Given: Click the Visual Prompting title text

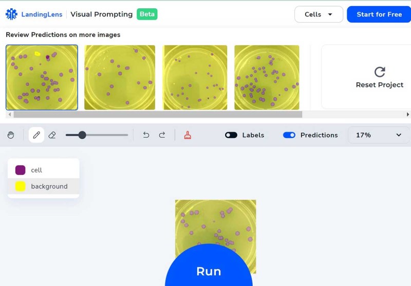Looking at the screenshot, I should (x=101, y=14).
